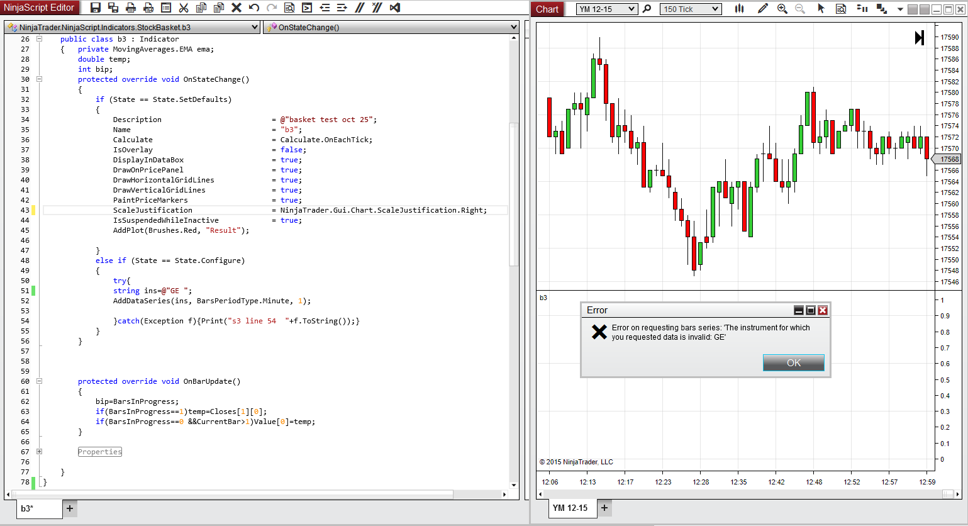Click the invalid instrument error message text
The height and width of the screenshot is (526, 968).
tap(711, 332)
